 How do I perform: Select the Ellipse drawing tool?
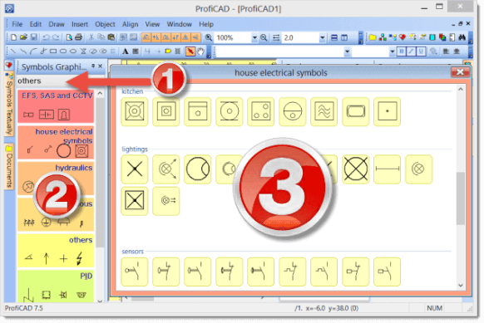point(73,51)
